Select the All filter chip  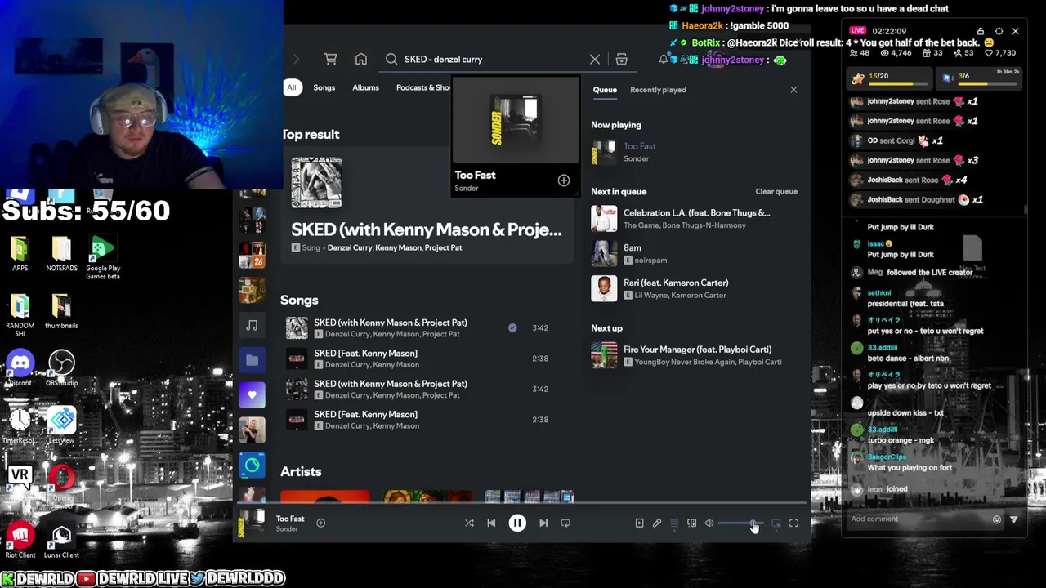[x=291, y=87]
